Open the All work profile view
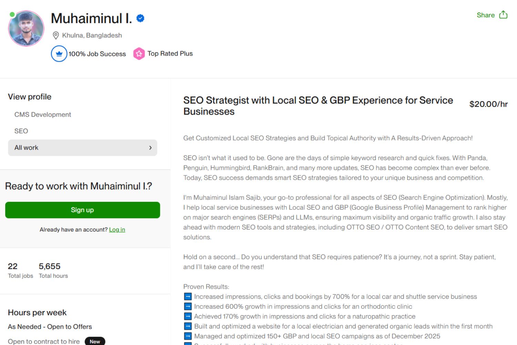The height and width of the screenshot is (345, 517). coord(27,148)
